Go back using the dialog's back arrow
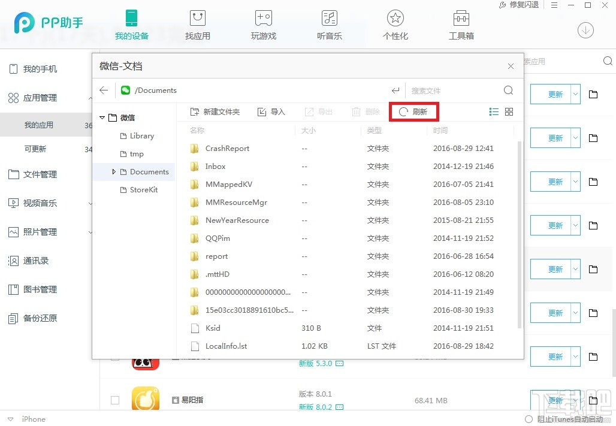This screenshot has width=616, height=426. coord(103,90)
